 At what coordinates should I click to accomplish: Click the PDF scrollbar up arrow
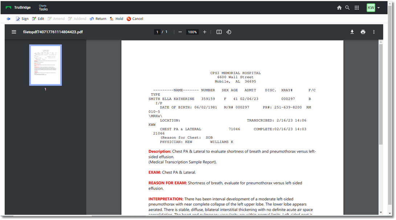tap(381, 42)
